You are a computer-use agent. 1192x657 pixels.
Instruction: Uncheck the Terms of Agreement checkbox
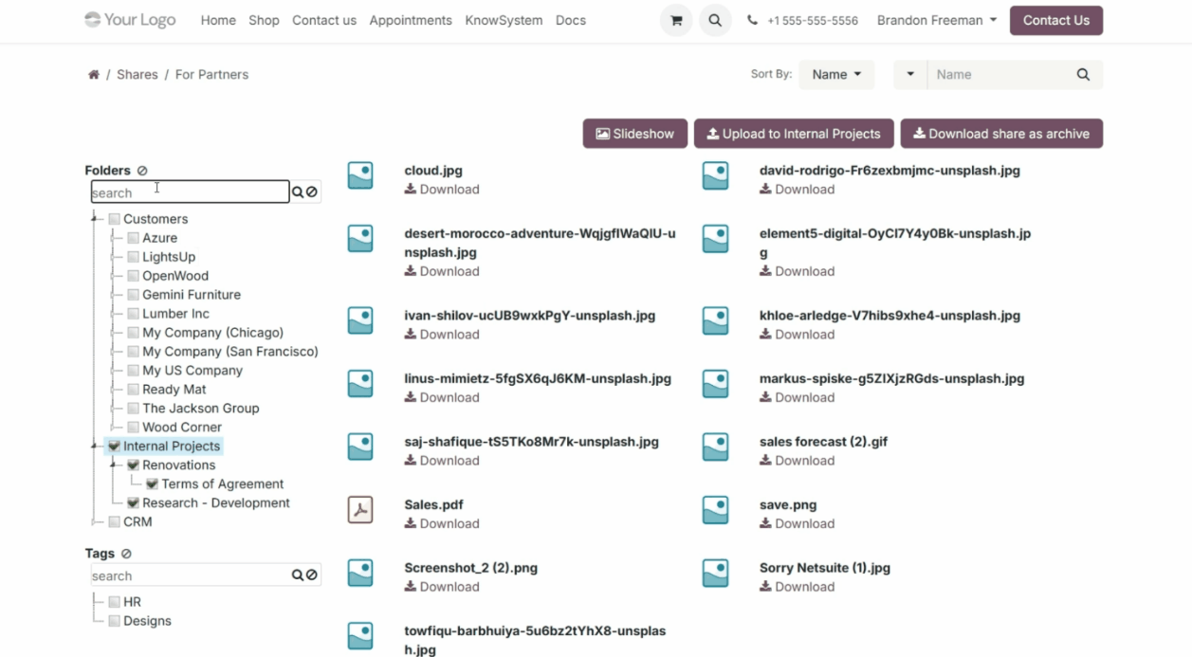pos(153,484)
